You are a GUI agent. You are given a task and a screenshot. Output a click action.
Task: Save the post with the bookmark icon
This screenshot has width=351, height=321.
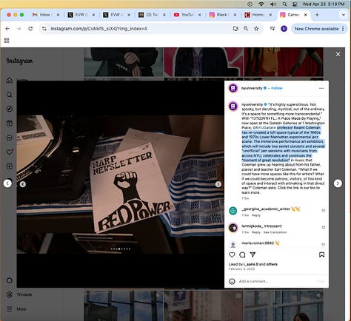point(321,254)
